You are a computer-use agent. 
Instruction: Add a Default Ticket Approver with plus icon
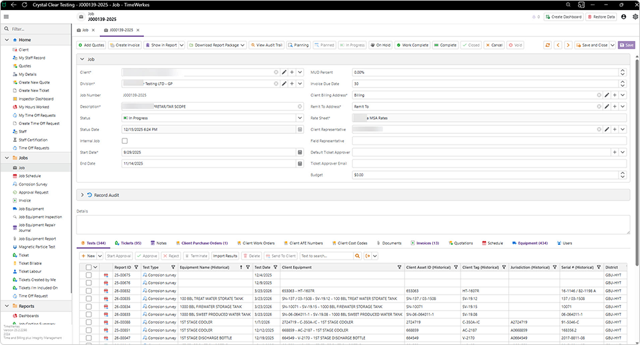pos(614,152)
